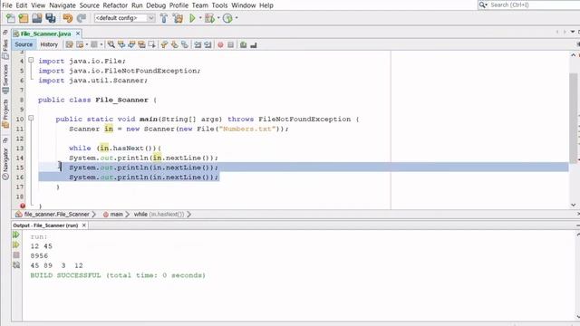Toggle Rectangular Selection in editor toolbar
Image resolution: width=580 pixels, height=326 pixels.
151,44
